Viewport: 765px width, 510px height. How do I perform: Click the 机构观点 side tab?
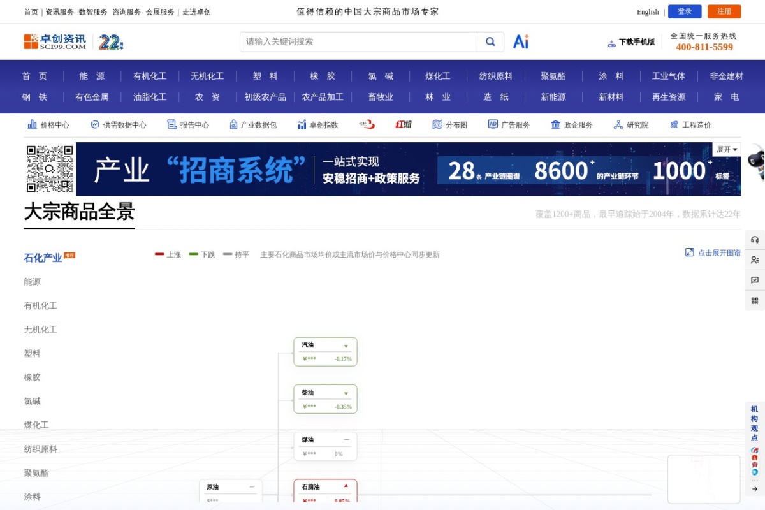(x=755, y=423)
